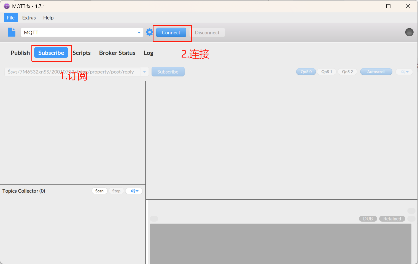Close the MQTT.fx window
Image resolution: width=418 pixels, height=264 pixels.
pyautogui.click(x=408, y=6)
